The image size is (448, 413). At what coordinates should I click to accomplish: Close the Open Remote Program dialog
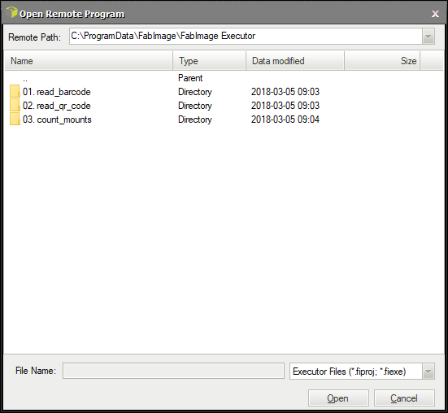pyautogui.click(x=435, y=14)
